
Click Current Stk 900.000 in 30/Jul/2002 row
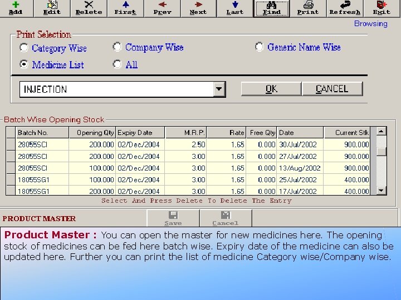[347, 144]
